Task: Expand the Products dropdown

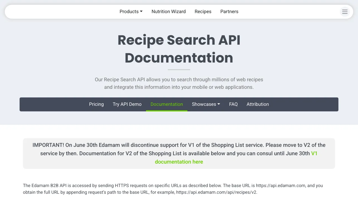Action: coord(131,11)
